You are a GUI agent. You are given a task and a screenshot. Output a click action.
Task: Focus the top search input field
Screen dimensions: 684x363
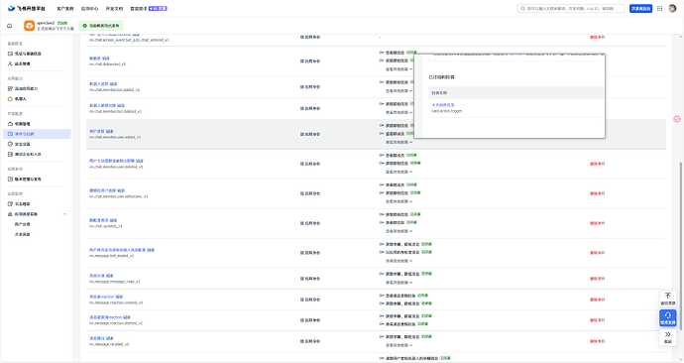(571, 8)
